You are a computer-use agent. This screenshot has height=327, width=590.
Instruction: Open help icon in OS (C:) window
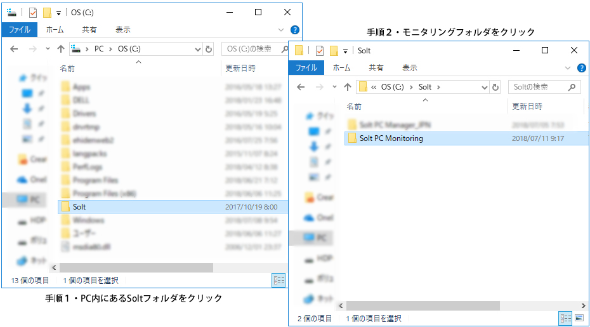click(295, 30)
